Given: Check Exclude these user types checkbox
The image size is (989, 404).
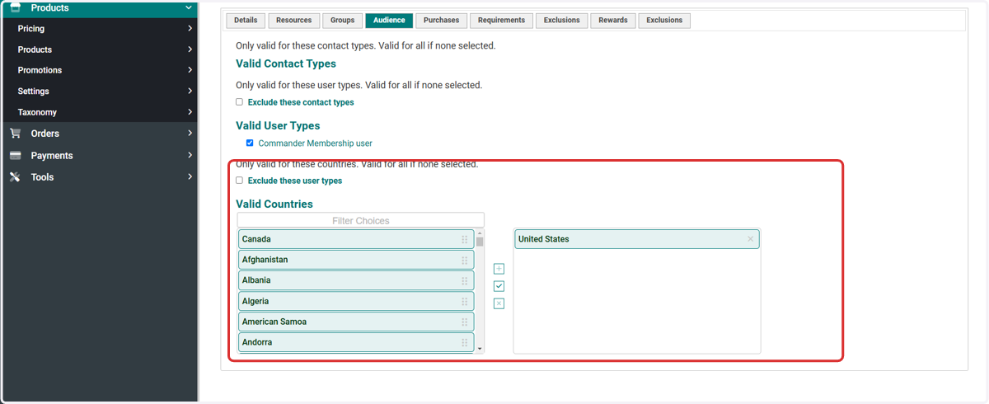Looking at the screenshot, I should pos(240,181).
